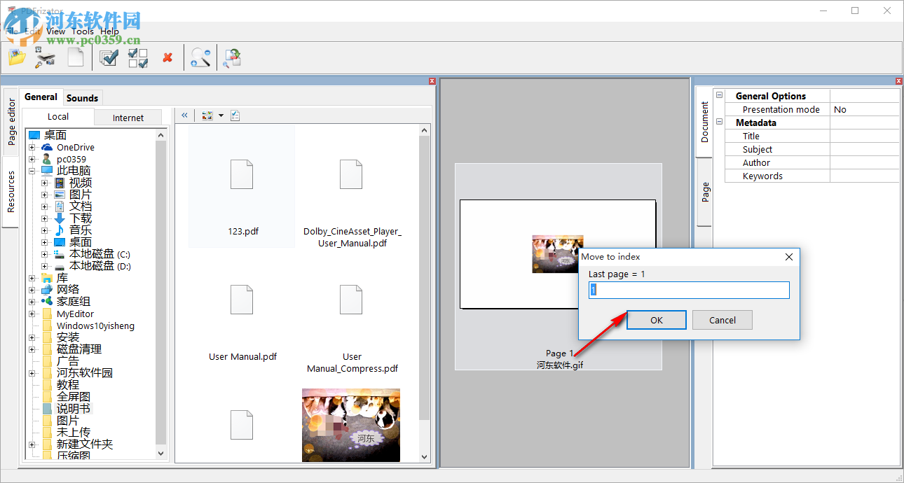Click the invert selection checkbox-grid icon
The height and width of the screenshot is (483, 904).
[138, 57]
